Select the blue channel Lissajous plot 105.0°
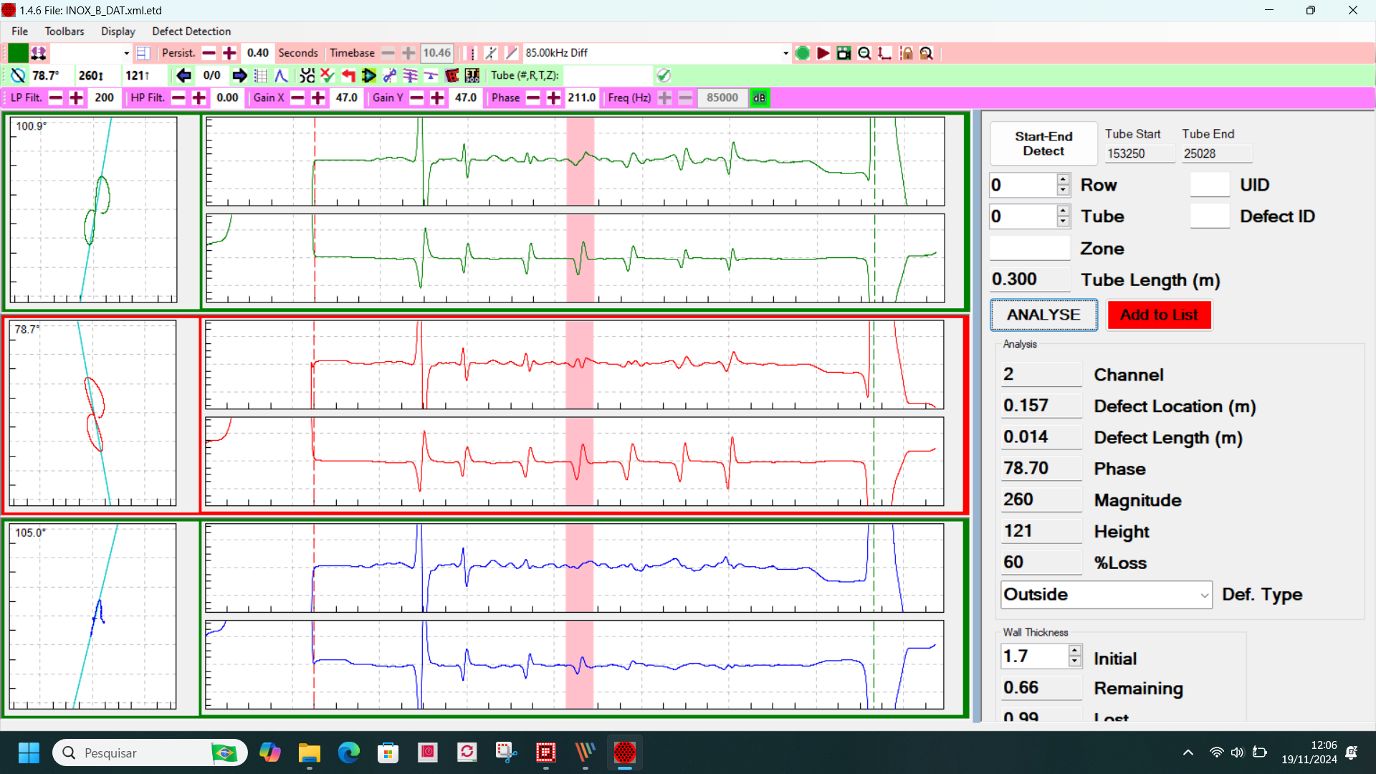Image resolution: width=1376 pixels, height=774 pixels. coord(93,617)
